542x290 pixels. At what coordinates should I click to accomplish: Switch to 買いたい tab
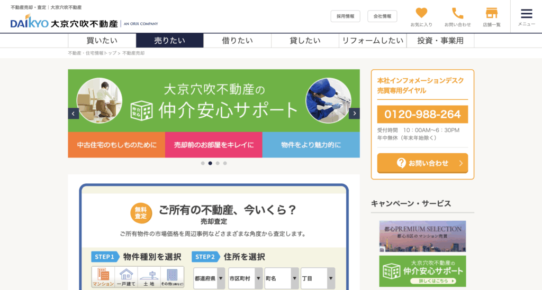(x=102, y=41)
